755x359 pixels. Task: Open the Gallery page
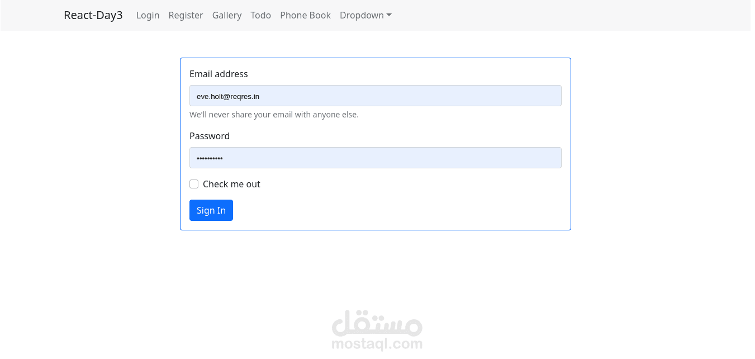click(x=227, y=15)
